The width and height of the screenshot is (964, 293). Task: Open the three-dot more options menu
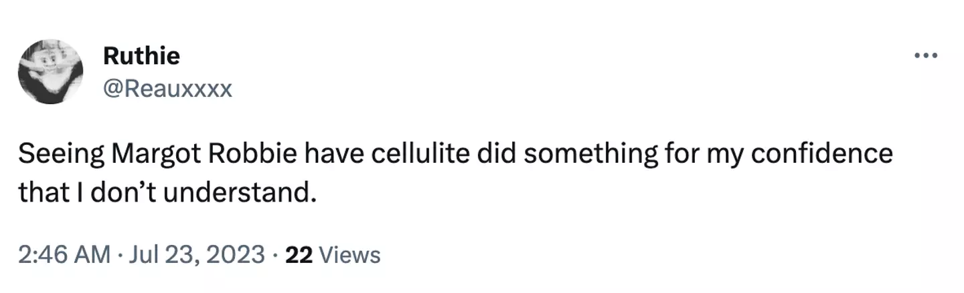[x=927, y=56]
